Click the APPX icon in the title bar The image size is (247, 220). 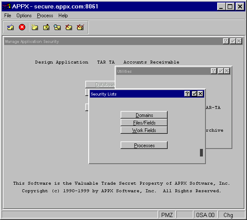[x=7, y=6]
